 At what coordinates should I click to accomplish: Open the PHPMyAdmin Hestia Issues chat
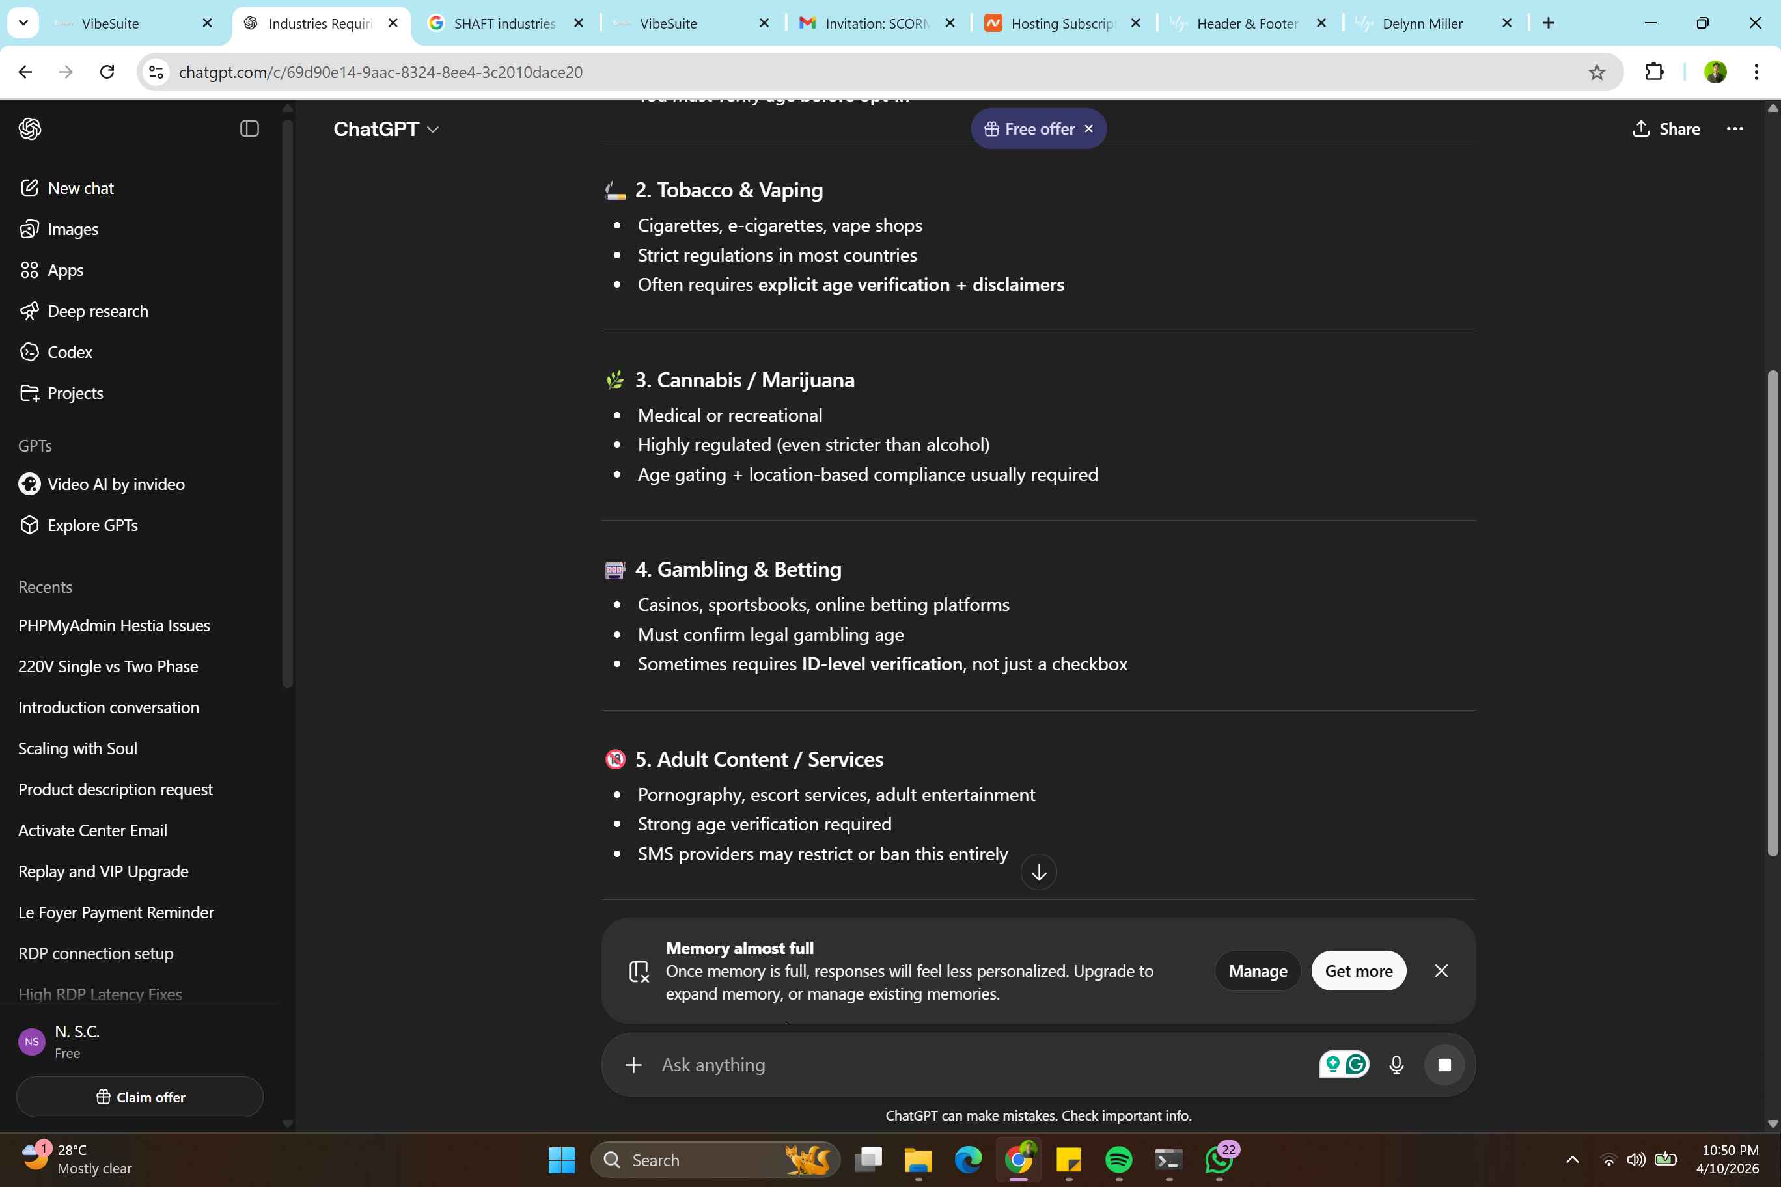(115, 625)
